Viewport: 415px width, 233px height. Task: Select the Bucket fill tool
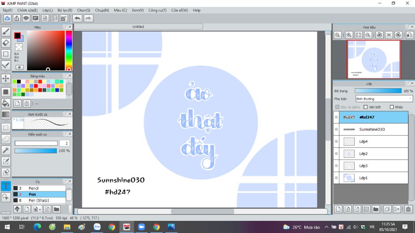[6, 103]
